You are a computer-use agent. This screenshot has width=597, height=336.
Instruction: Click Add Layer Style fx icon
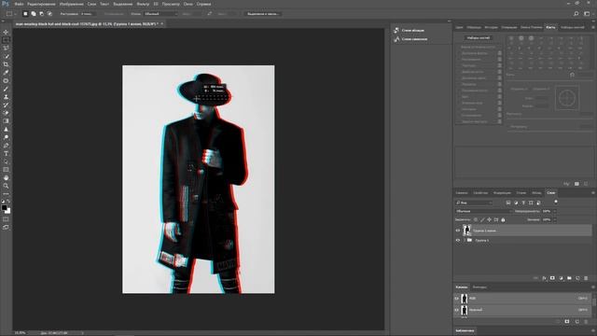pos(544,278)
